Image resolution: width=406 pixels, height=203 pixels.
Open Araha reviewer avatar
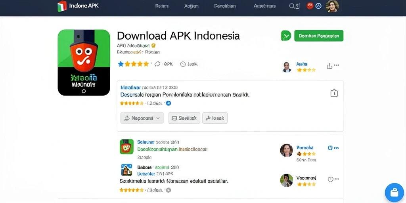[x=286, y=67]
